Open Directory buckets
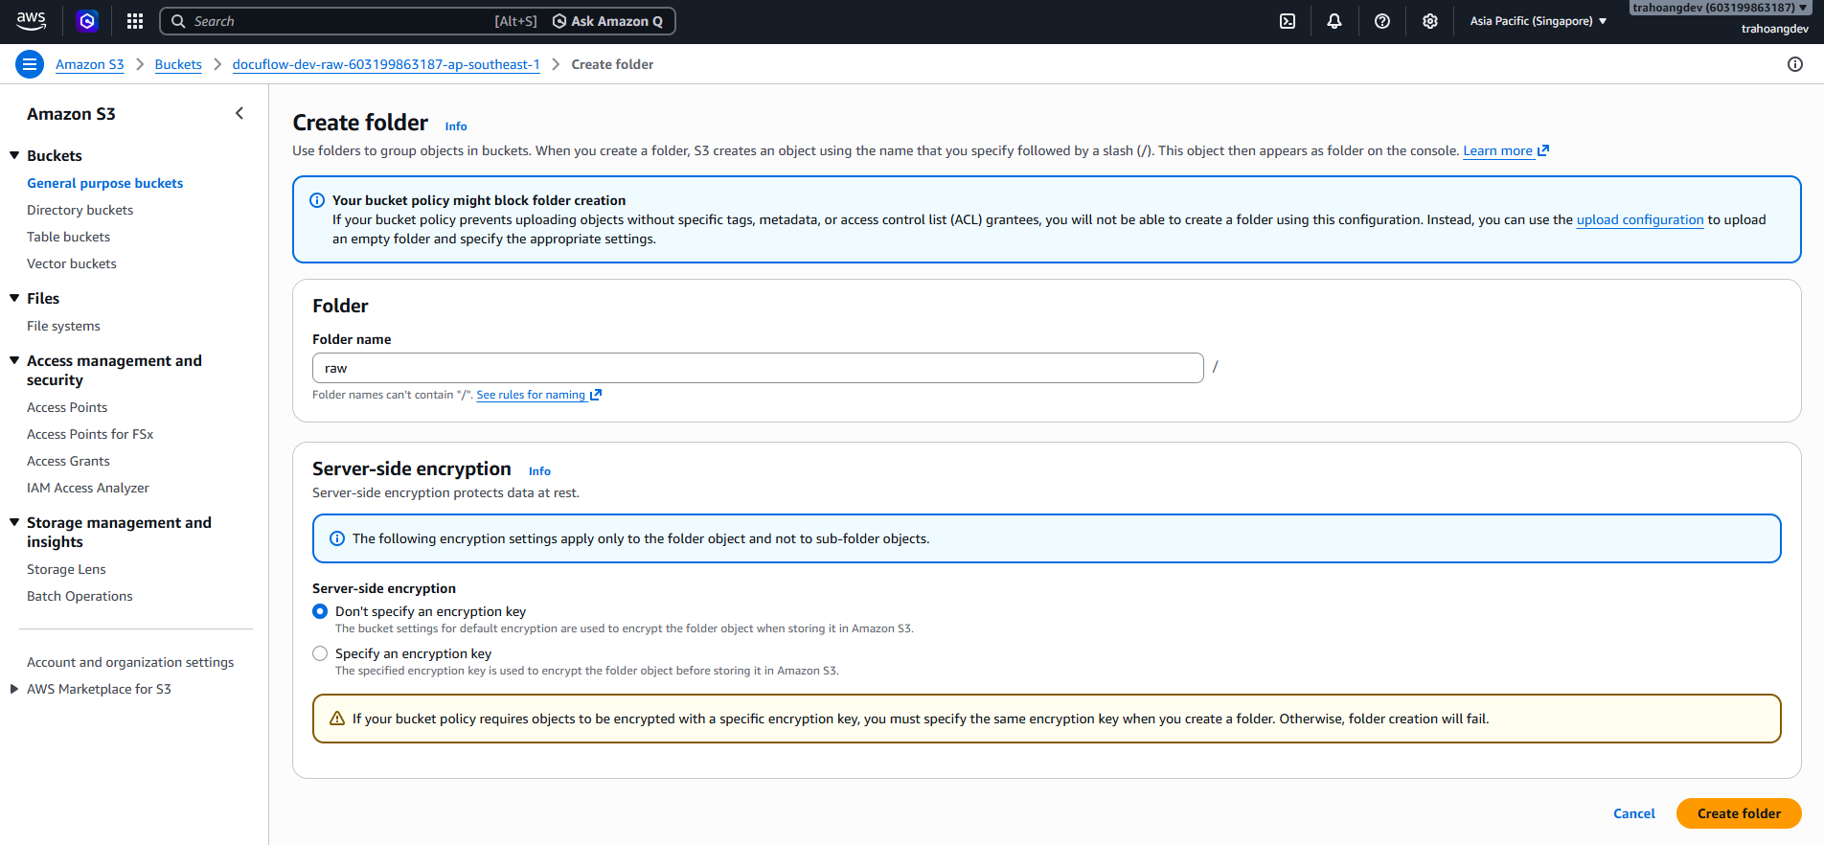Screen dimensions: 1824x845 point(80,210)
